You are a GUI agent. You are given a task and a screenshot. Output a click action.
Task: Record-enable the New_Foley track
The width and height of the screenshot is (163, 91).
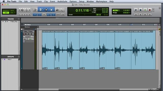point(24,34)
